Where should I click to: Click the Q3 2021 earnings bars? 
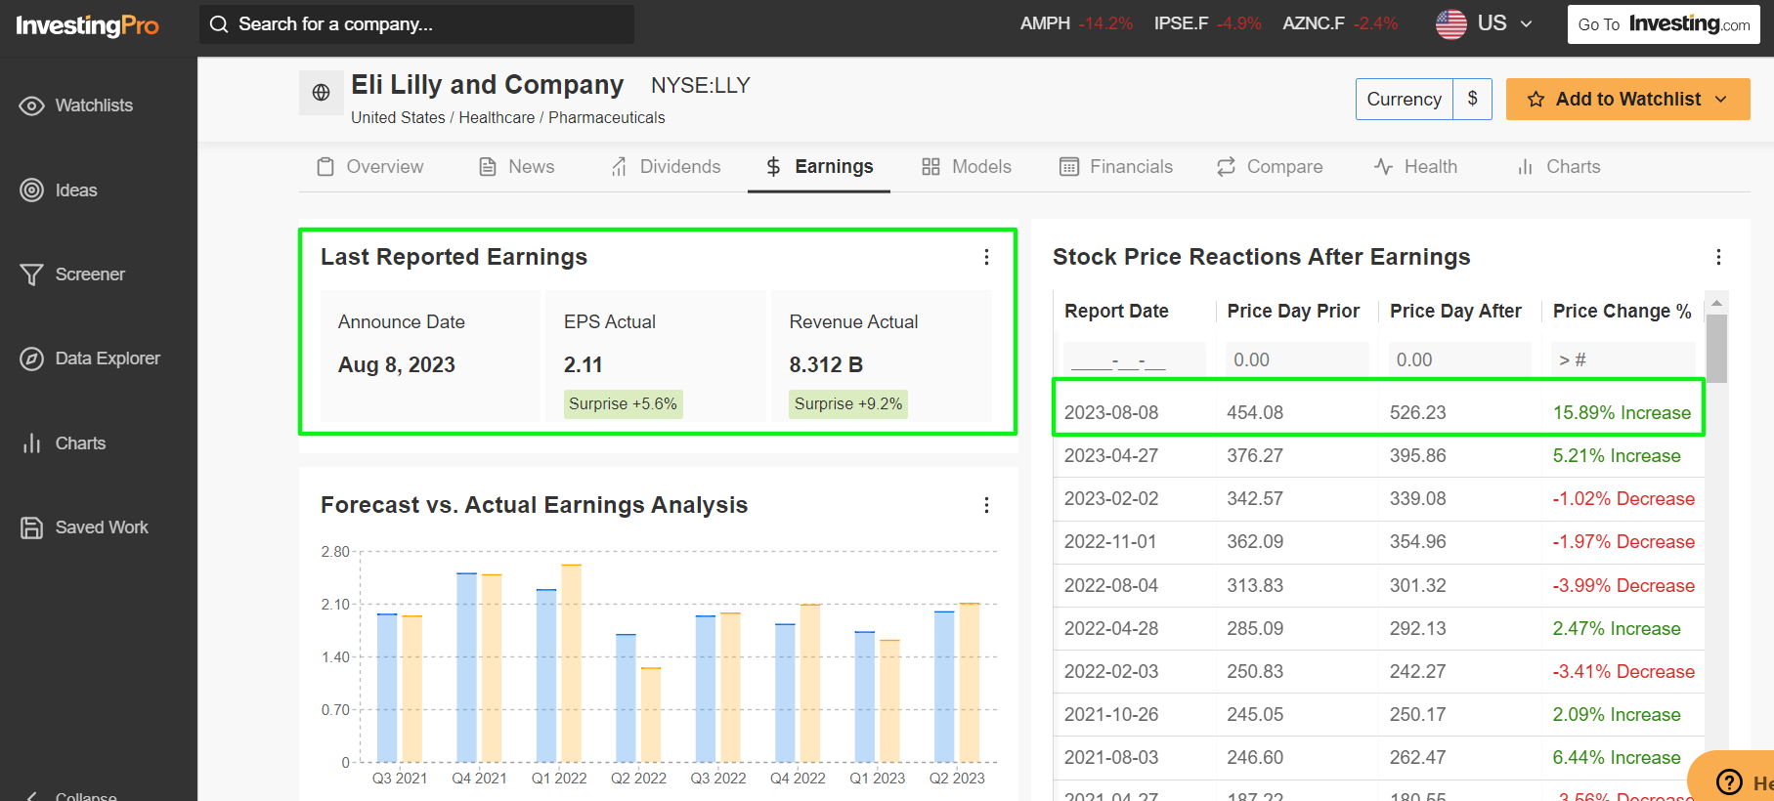tap(400, 688)
